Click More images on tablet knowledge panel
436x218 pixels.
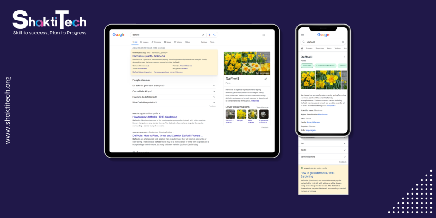tap(263, 73)
